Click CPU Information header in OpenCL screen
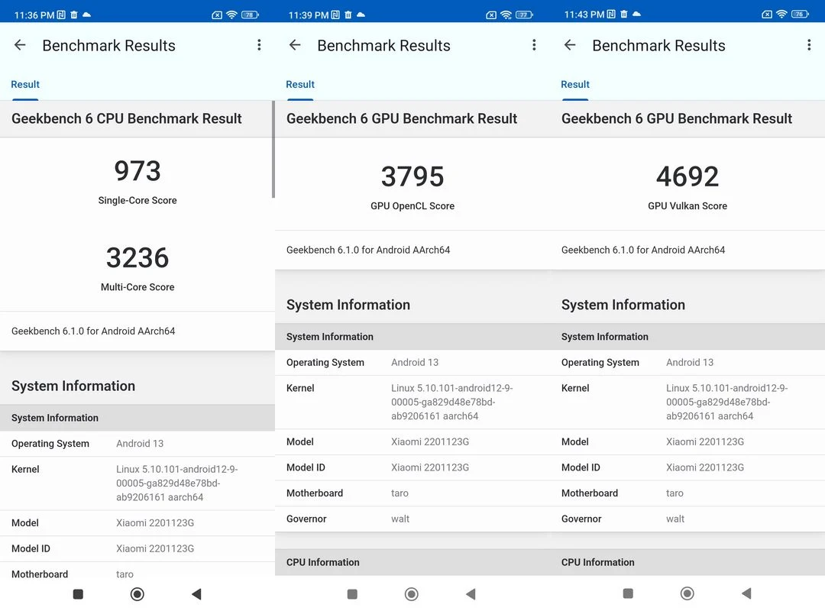The width and height of the screenshot is (825, 611). [323, 562]
